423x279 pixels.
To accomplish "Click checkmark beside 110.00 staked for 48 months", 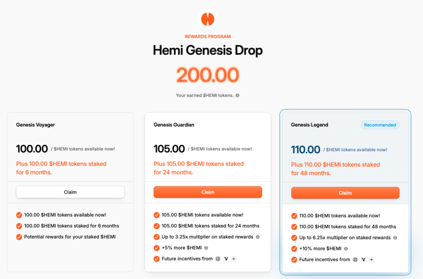I will [x=294, y=227].
